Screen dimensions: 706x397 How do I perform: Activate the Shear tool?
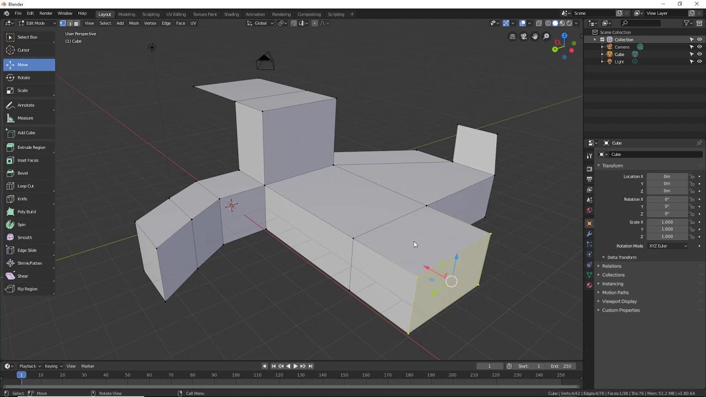[x=29, y=276]
